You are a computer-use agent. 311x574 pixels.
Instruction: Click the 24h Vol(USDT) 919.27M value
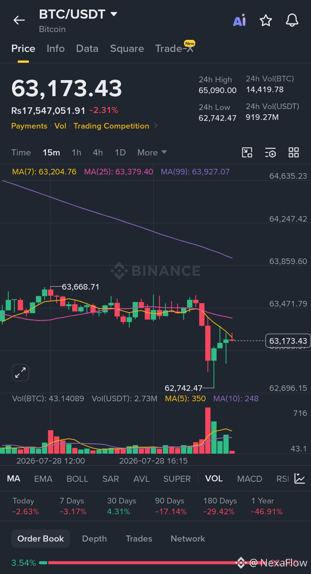262,117
